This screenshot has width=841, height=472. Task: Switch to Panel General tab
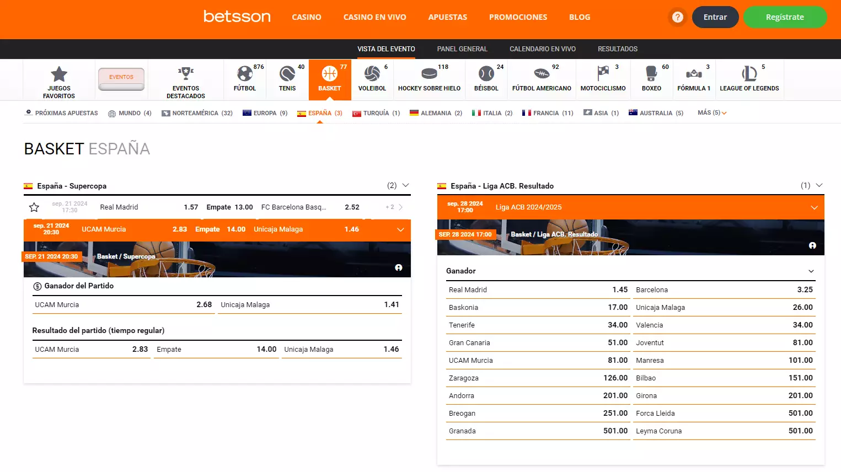pos(462,49)
